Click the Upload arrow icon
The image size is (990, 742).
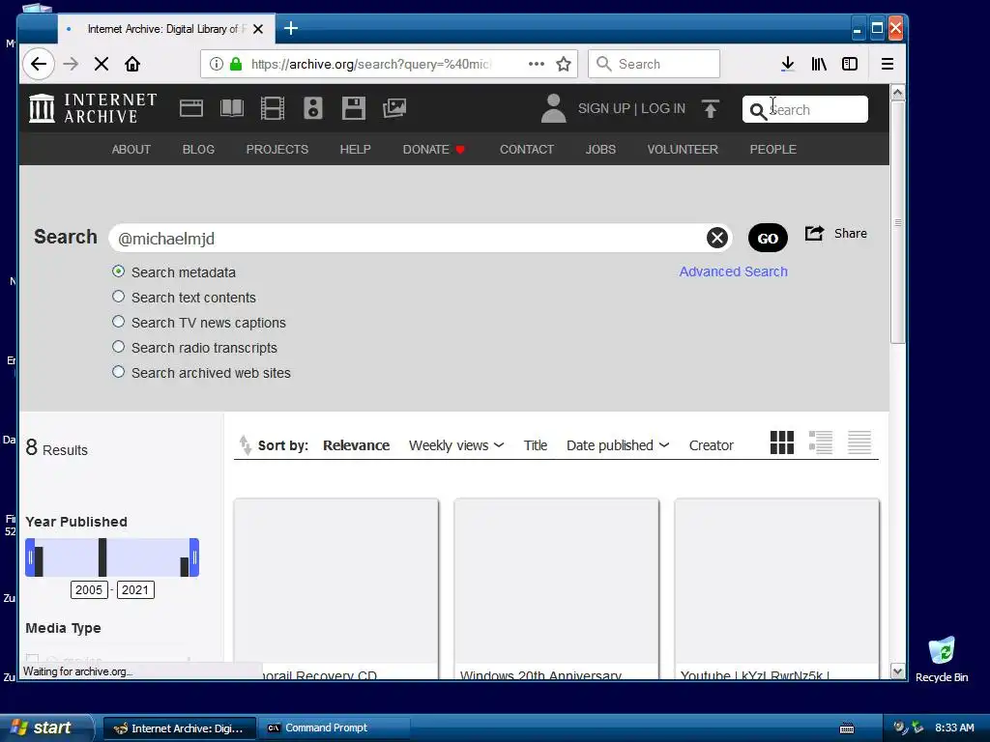pos(711,108)
